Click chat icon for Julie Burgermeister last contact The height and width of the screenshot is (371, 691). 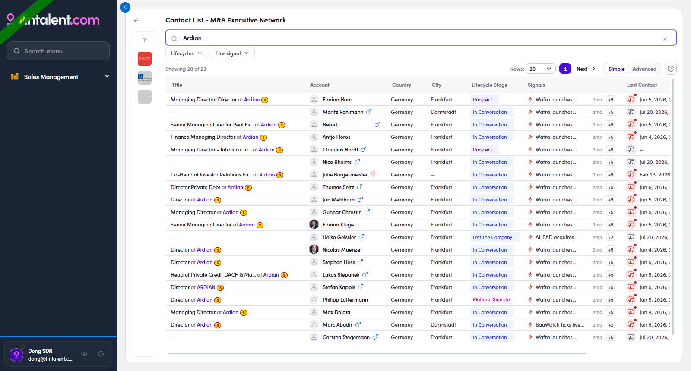tap(631, 175)
